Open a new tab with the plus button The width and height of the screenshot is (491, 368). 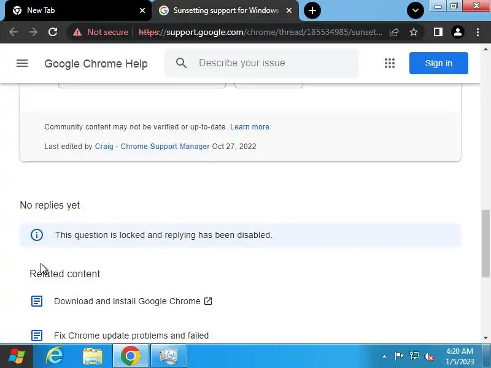click(x=312, y=10)
